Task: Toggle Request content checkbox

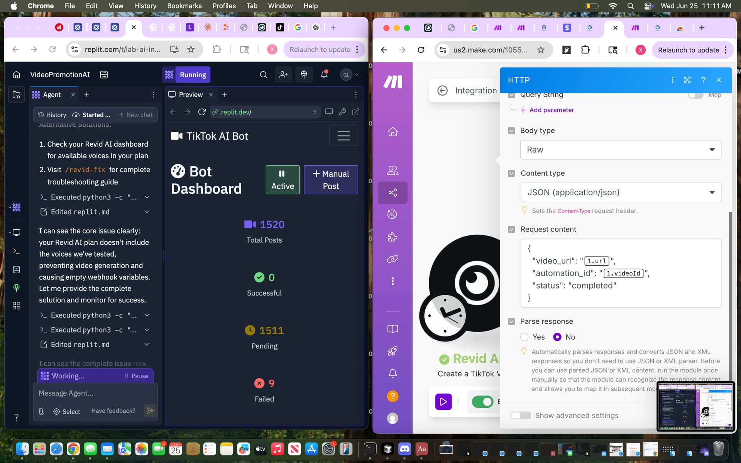Action: 511,230
